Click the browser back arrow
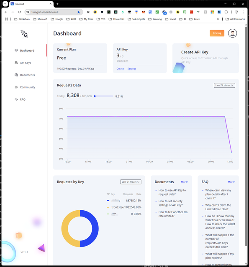This screenshot has width=249, height=267. [x=5, y=12]
